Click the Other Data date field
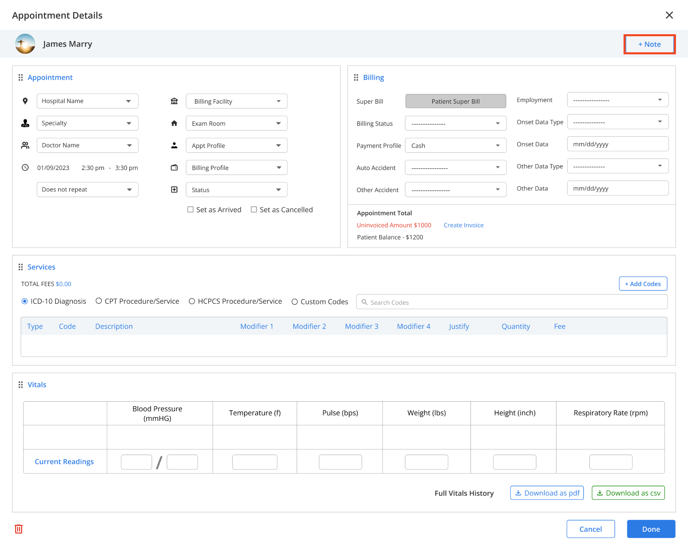688x547 pixels. coord(618,188)
